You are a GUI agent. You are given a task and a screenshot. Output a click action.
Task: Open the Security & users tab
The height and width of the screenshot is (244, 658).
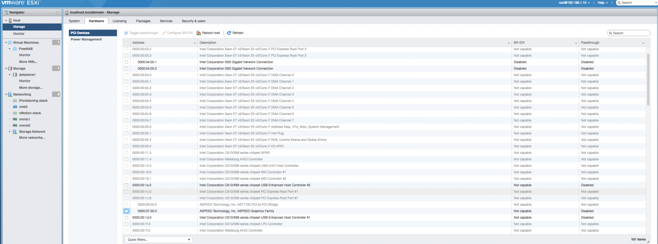pos(194,21)
